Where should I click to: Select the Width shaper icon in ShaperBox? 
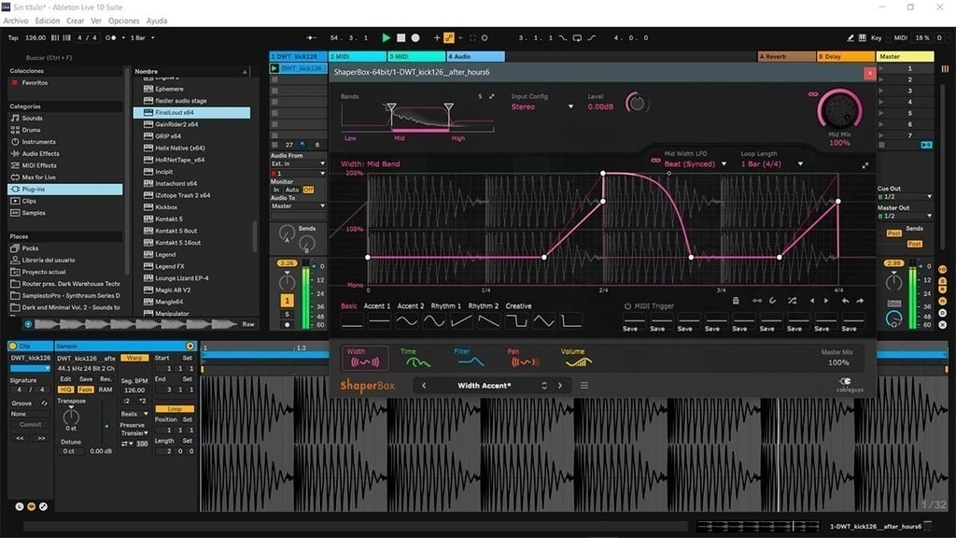(x=365, y=358)
